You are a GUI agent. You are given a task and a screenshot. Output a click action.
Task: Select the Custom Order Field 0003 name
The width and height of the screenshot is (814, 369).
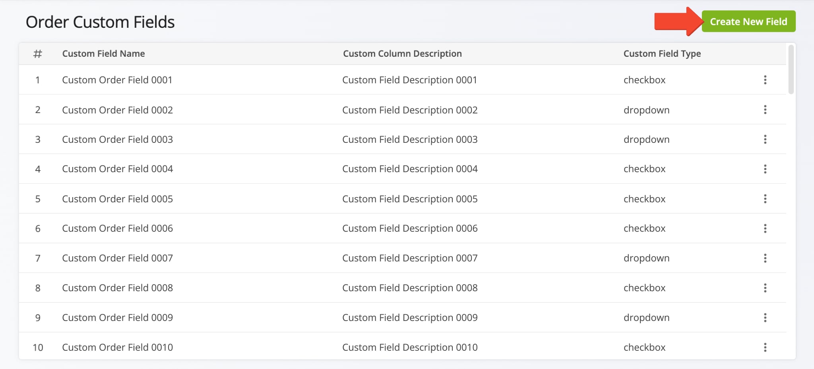click(117, 139)
